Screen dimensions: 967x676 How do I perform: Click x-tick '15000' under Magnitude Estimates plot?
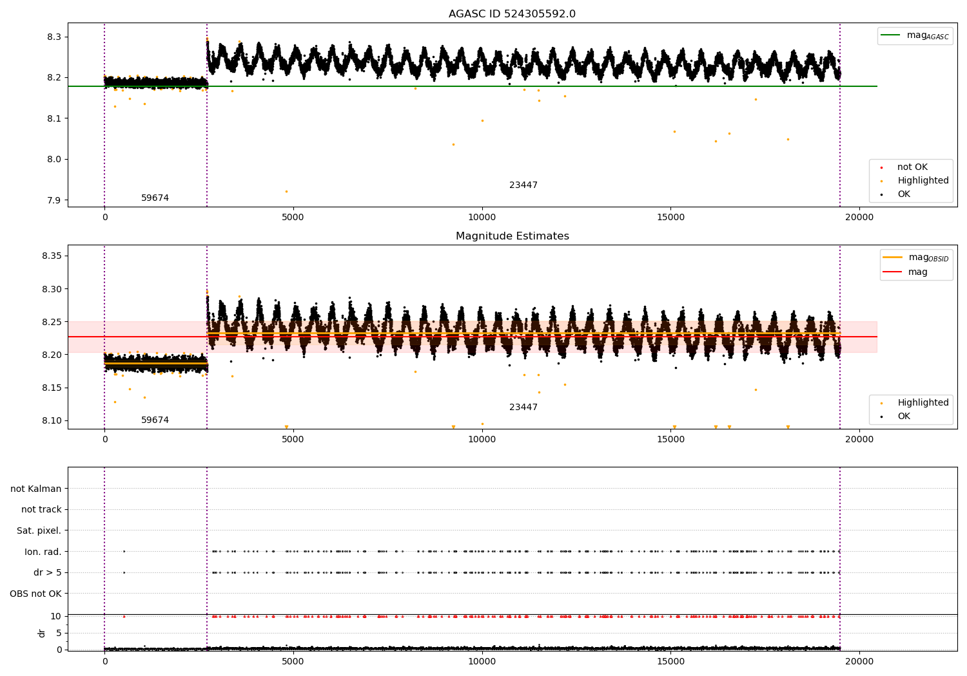(x=670, y=440)
